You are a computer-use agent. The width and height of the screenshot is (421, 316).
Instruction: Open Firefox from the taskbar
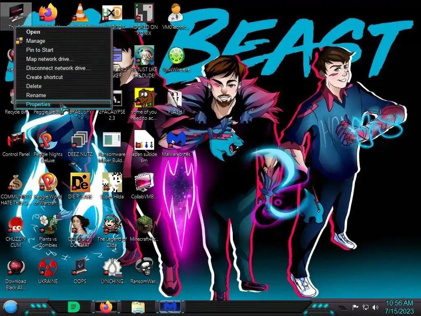[106, 307]
